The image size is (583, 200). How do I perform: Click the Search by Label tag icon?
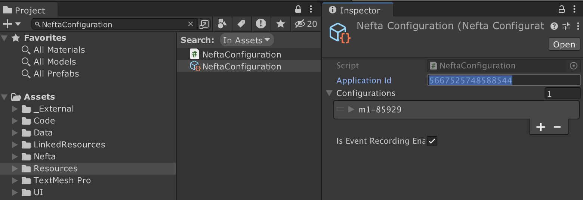pyautogui.click(x=241, y=24)
